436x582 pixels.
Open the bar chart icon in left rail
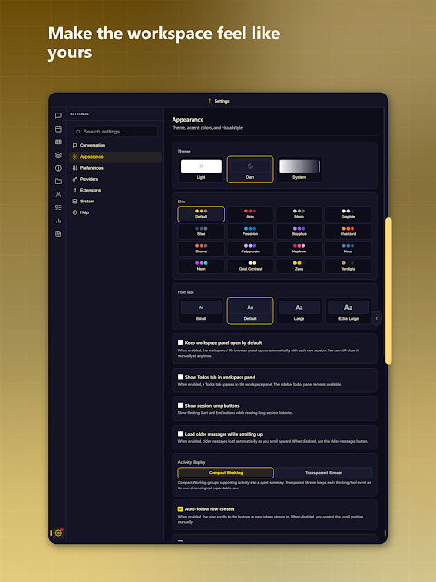pos(58,221)
